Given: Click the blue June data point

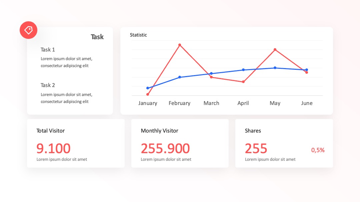Looking at the screenshot, I should click(x=307, y=70).
